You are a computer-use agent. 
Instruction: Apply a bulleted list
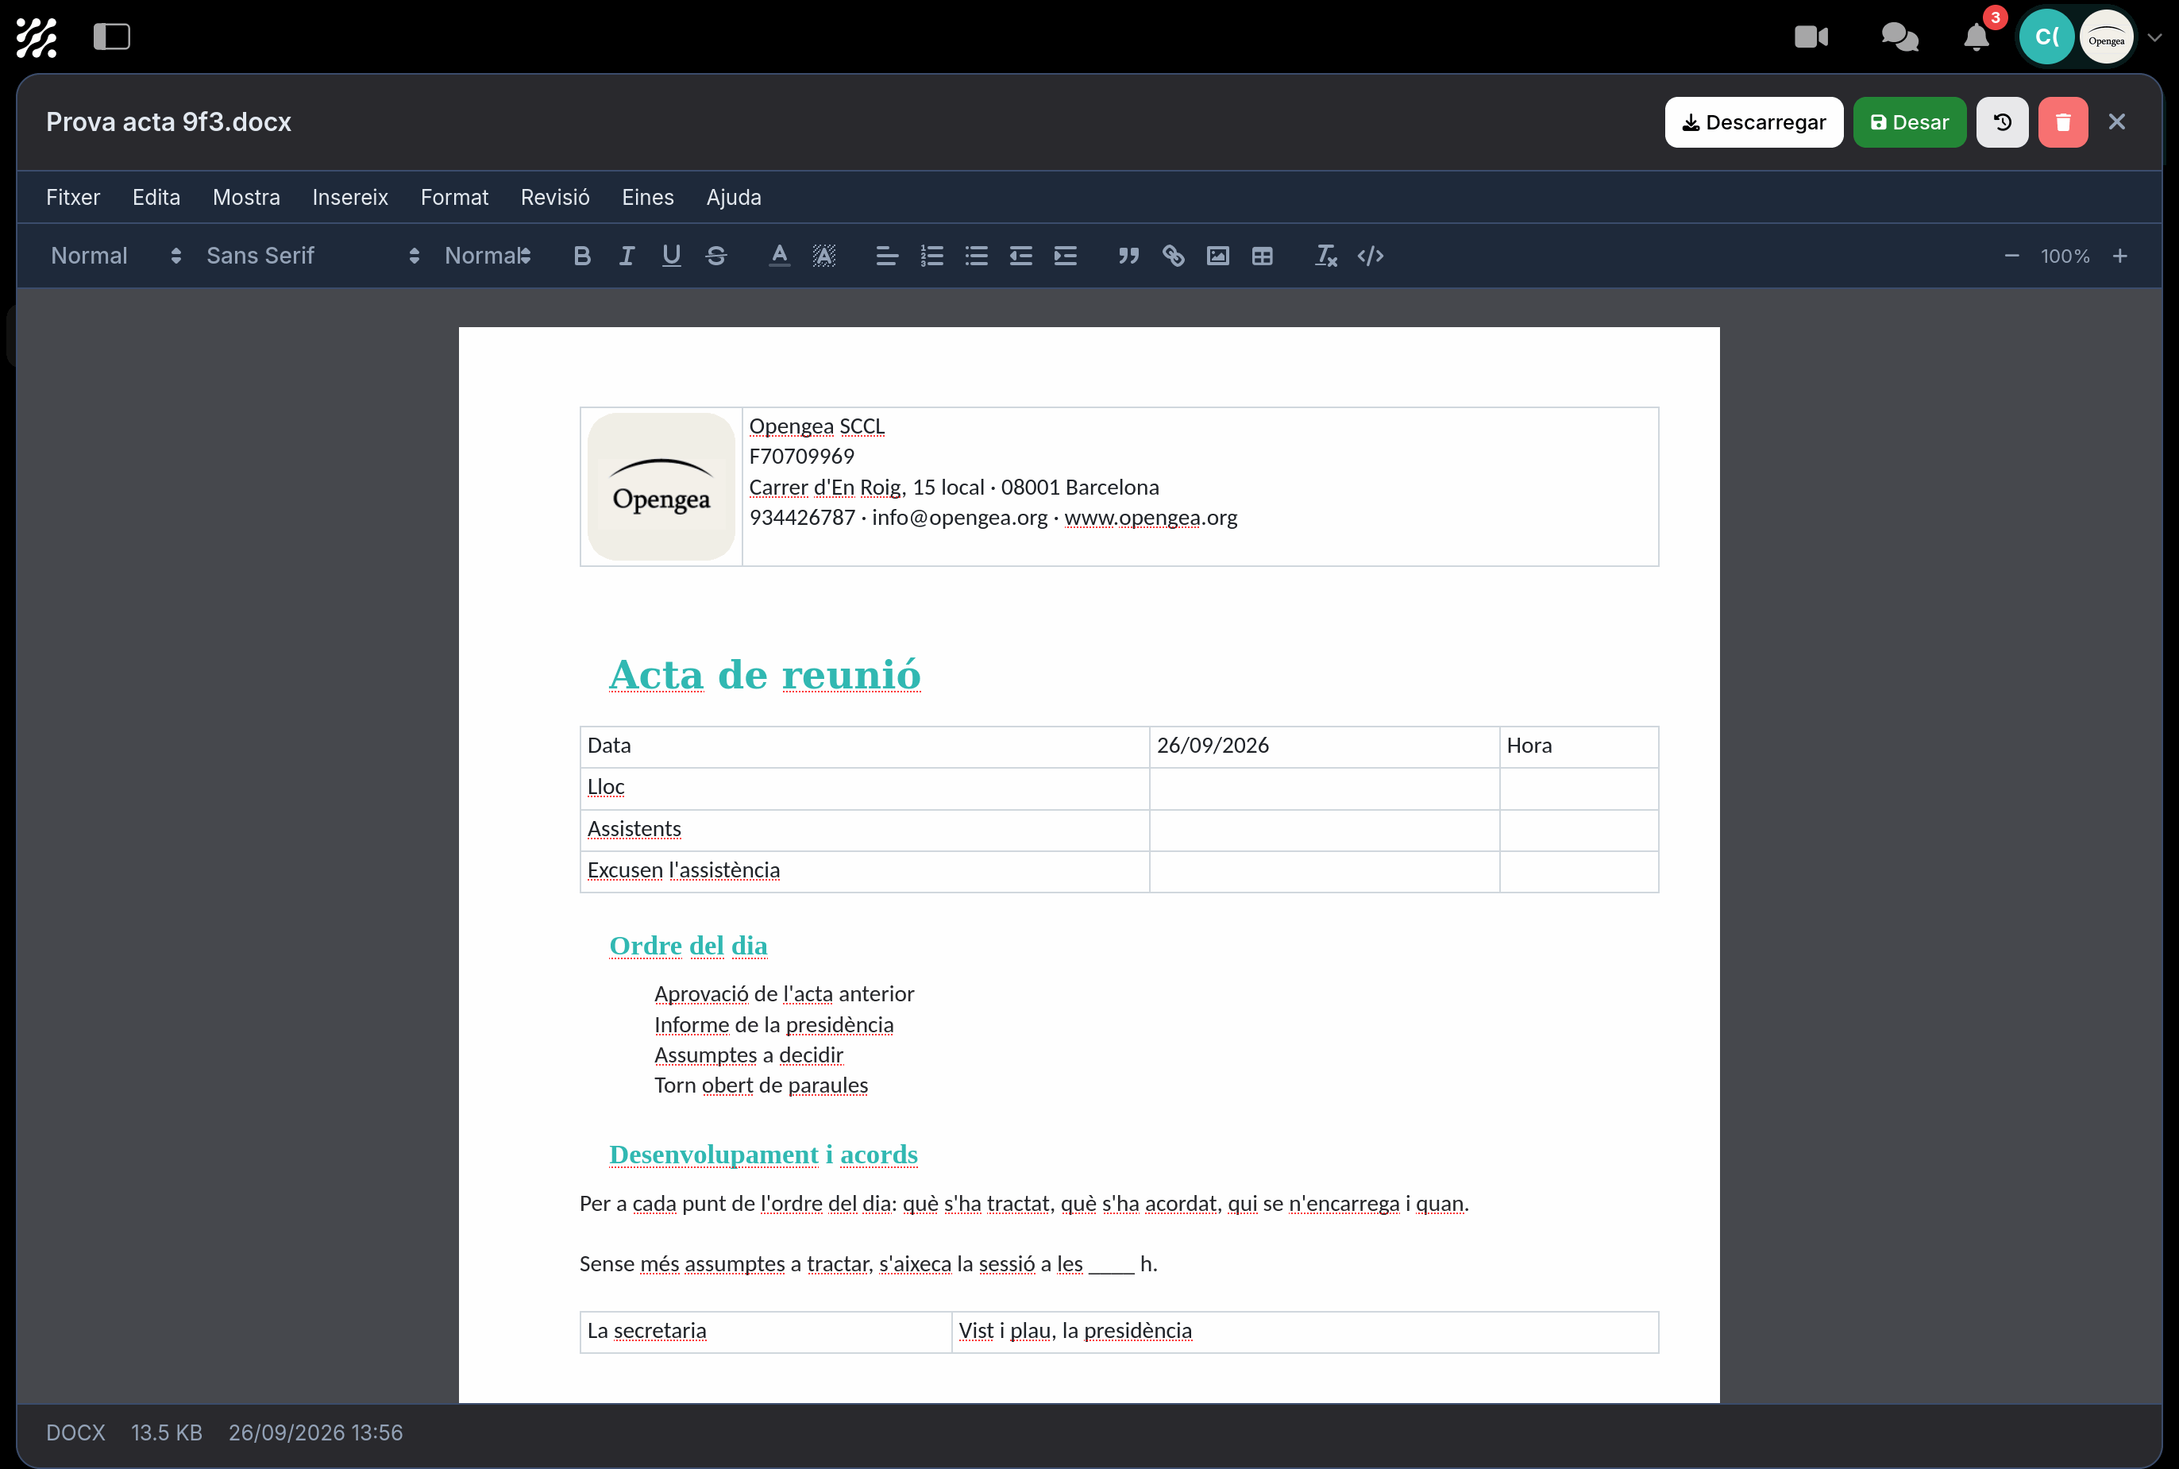click(x=977, y=256)
